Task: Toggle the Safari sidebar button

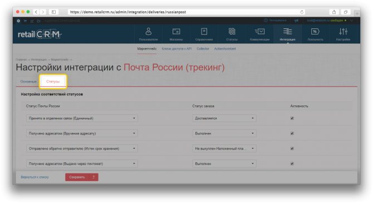Action: 54,12
